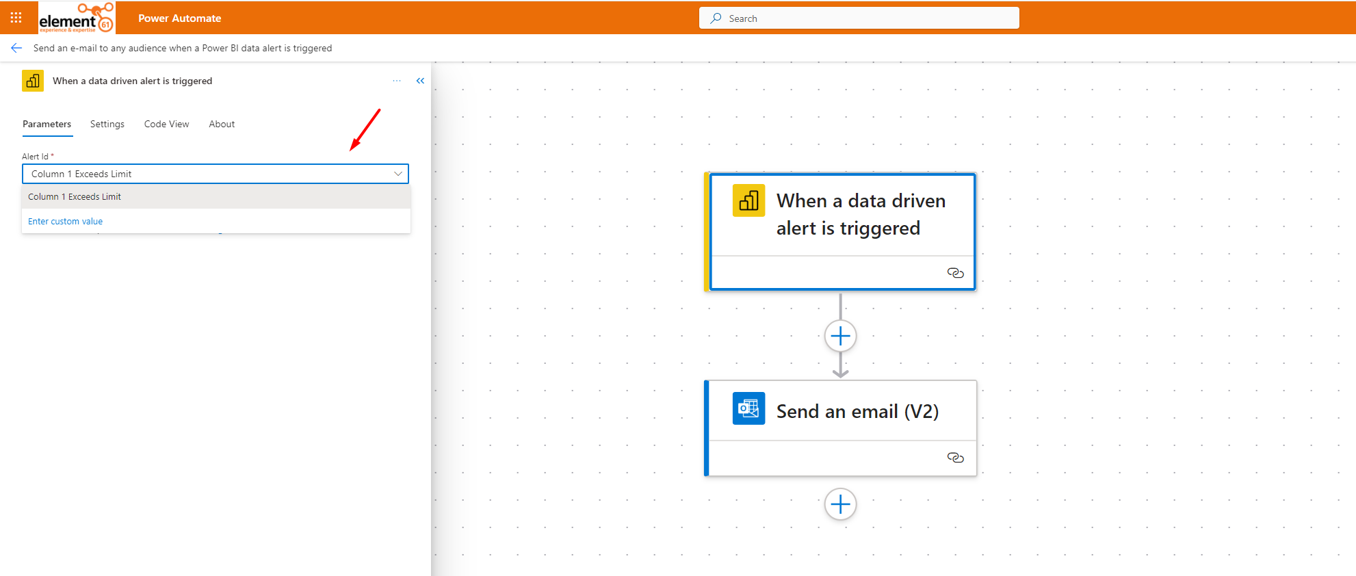Click the Alert Id combo box field

tap(216, 174)
